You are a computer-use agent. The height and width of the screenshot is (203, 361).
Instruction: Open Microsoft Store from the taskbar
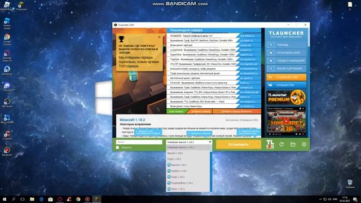(x=50, y=199)
